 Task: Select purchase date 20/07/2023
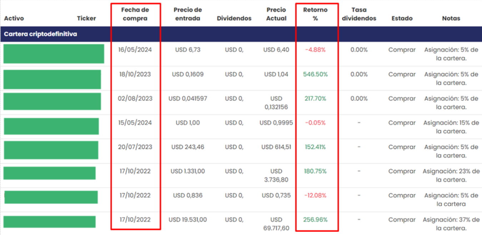pyautogui.click(x=135, y=147)
